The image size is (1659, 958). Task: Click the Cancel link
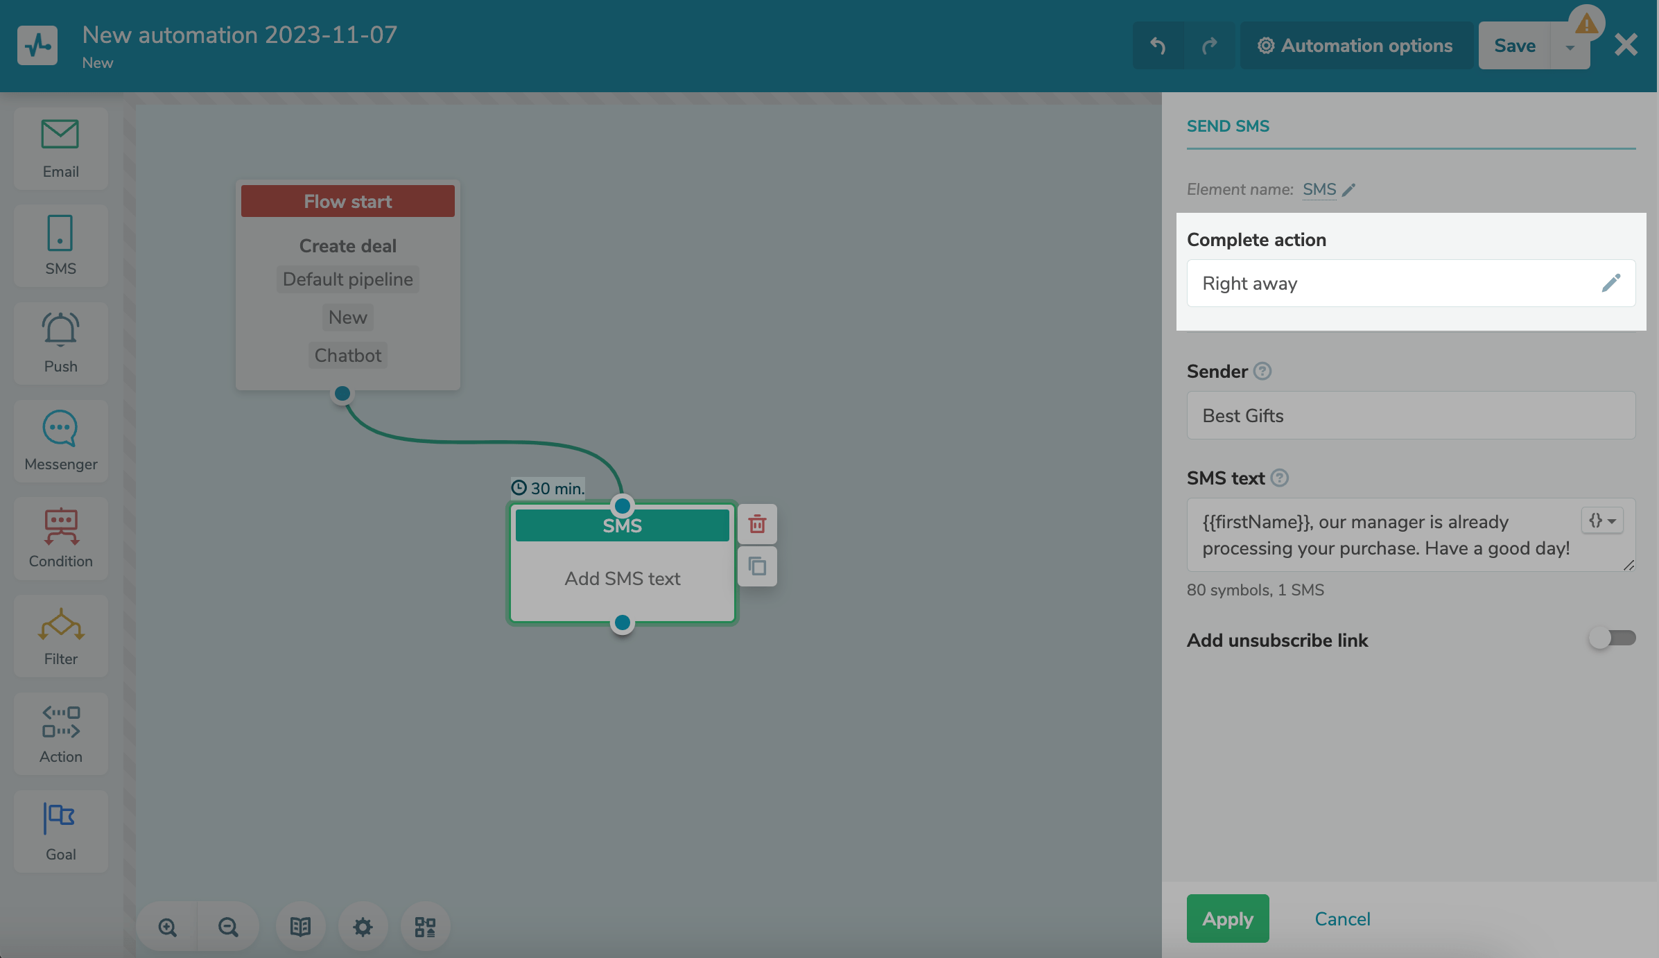pyautogui.click(x=1342, y=918)
